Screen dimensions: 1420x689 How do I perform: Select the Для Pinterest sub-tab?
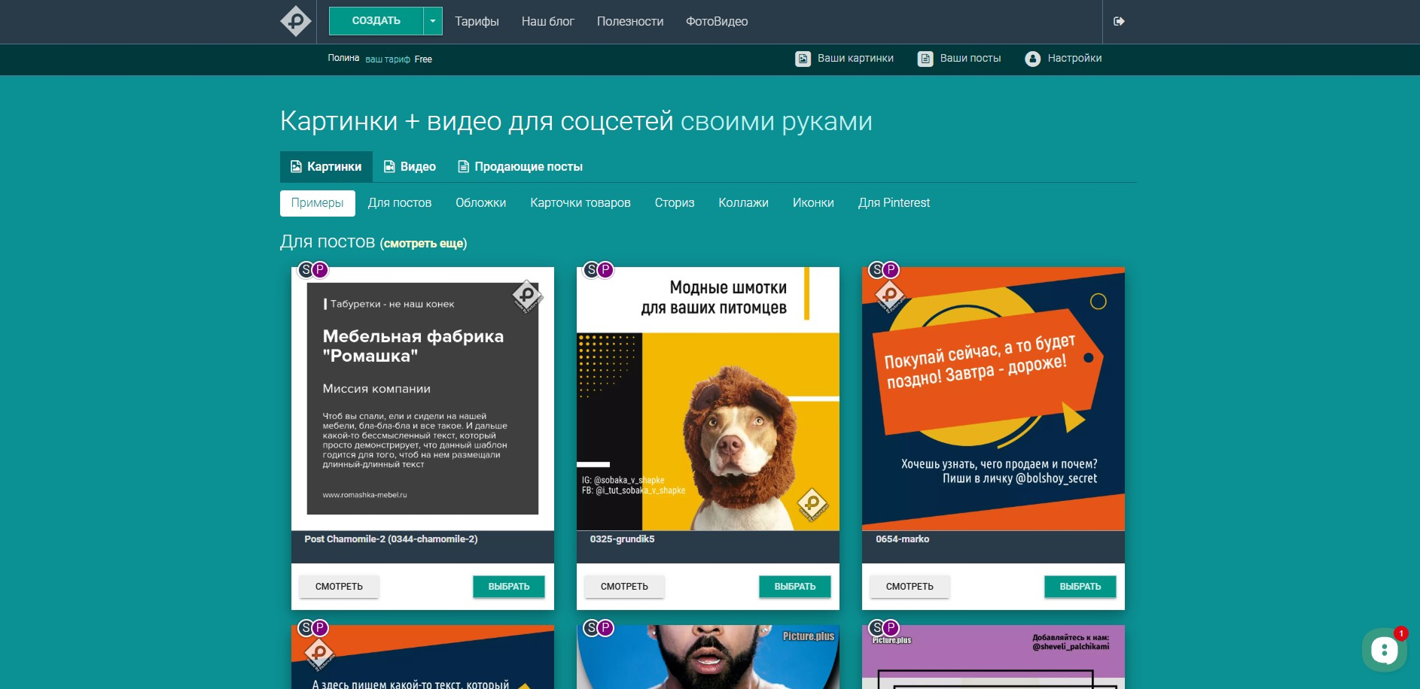pyautogui.click(x=894, y=203)
